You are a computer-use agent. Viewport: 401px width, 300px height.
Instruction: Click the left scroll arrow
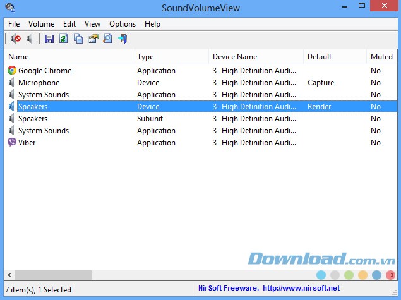coord(9,275)
